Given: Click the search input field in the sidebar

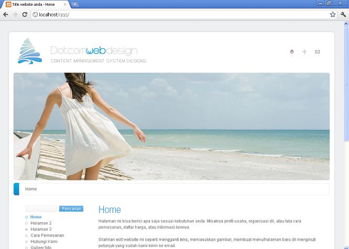Looking at the screenshot, I should 41,209.
